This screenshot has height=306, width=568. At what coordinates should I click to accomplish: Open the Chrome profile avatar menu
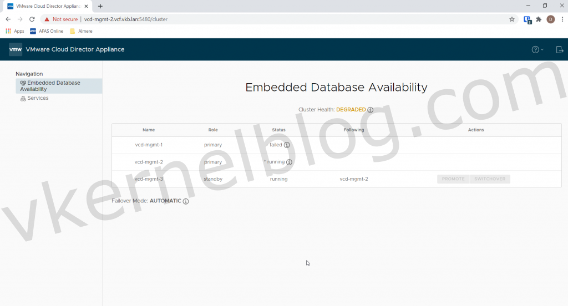pos(550,19)
